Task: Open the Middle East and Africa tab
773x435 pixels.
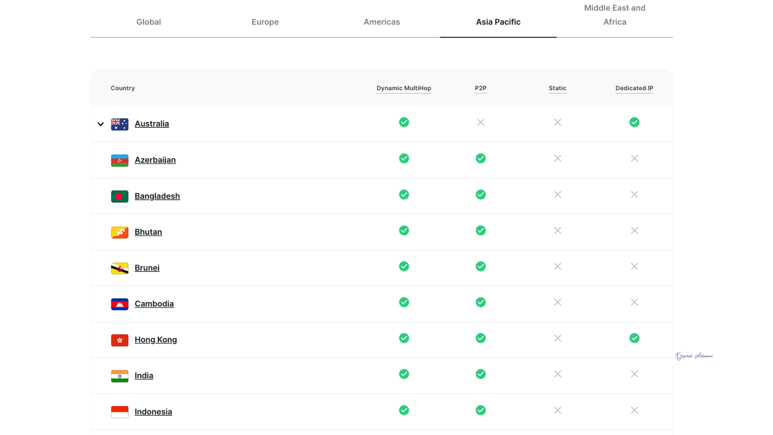Action: [614, 15]
